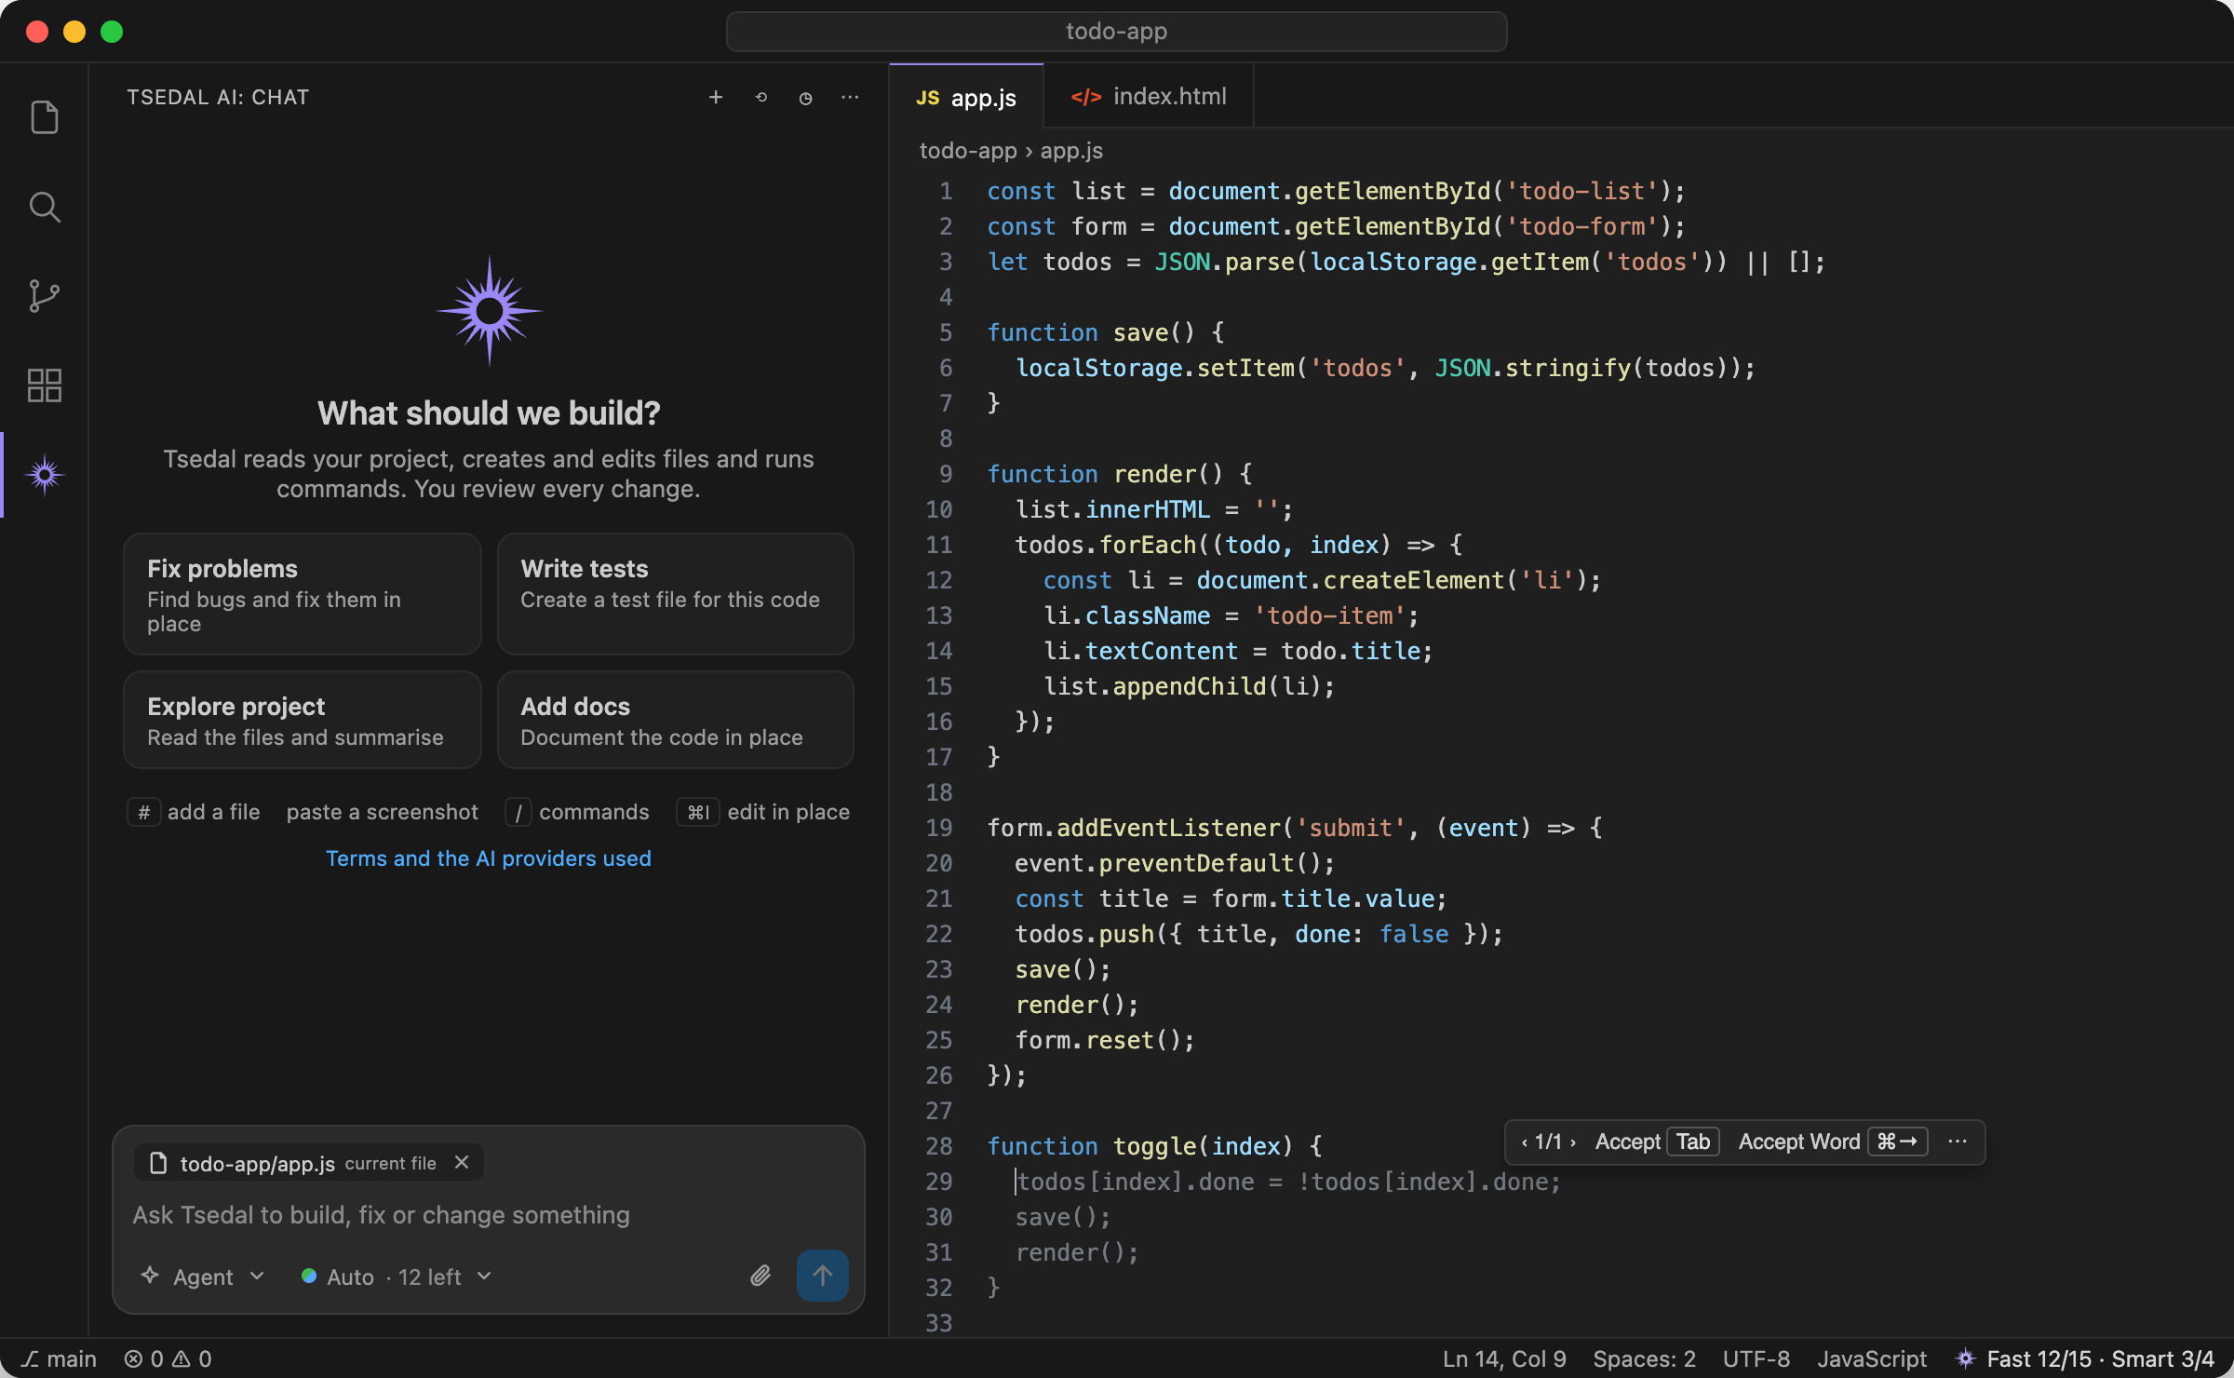Viewport: 2234px width, 1378px height.
Task: Accept the inline suggestion with Accept Tab
Action: (1657, 1142)
